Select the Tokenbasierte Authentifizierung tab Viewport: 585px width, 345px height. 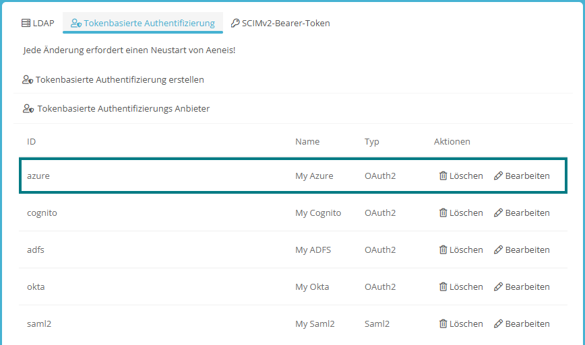point(143,24)
